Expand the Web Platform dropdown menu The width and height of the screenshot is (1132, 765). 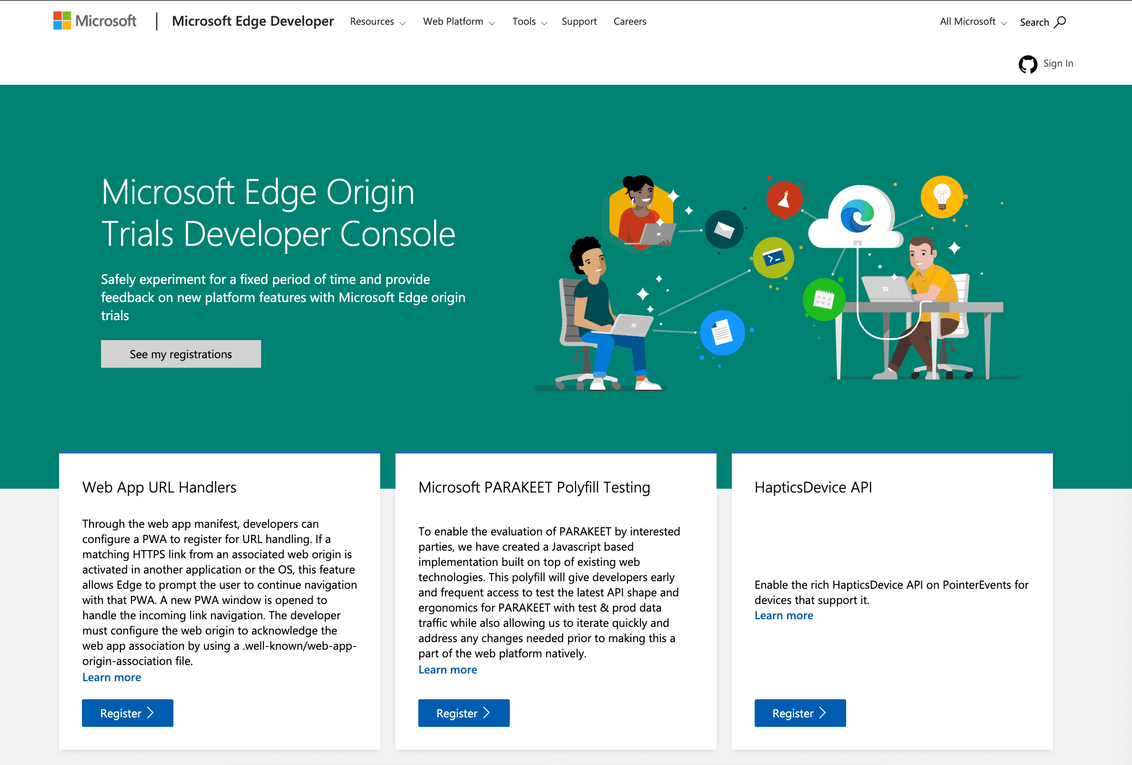click(x=459, y=21)
